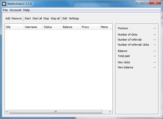Screen dimensions: 163x119
Task: Sort by the Memo column header
Action: (x=106, y=27)
